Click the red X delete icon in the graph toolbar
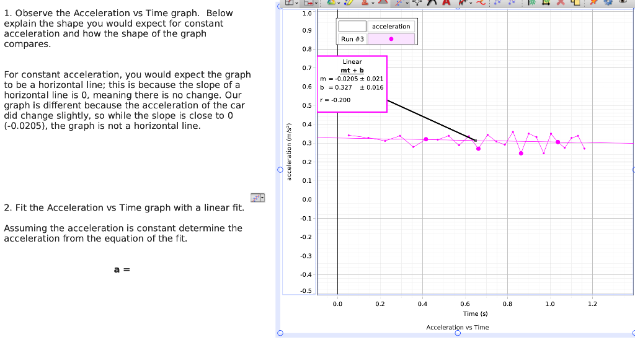The height and width of the screenshot is (345, 635). pyautogui.click(x=561, y=2)
